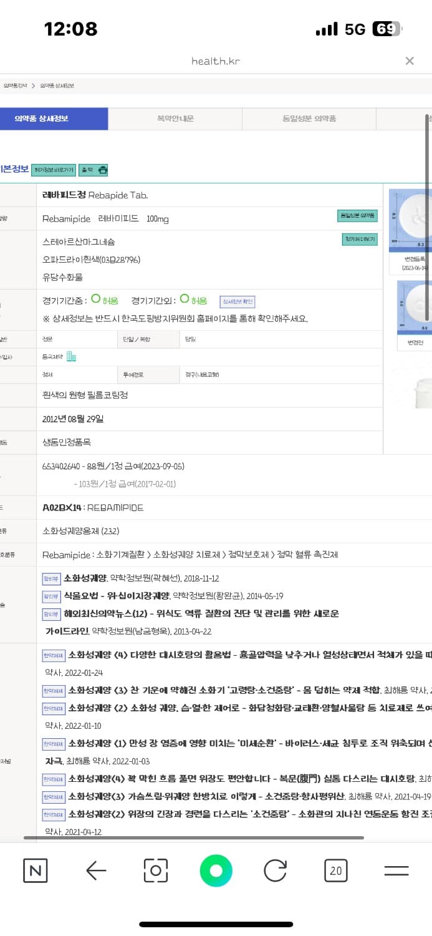
Task: Switch to the 동일성분 의약품 tab
Action: click(309, 119)
